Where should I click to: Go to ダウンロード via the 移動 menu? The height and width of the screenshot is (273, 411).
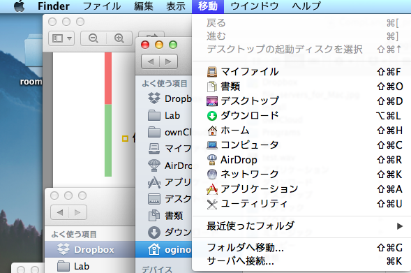(x=301, y=116)
